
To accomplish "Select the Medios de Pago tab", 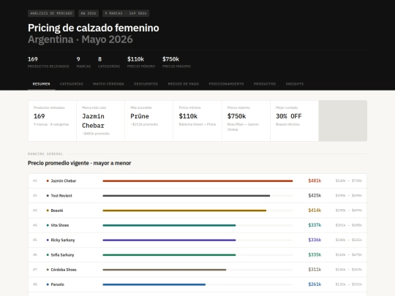I will (184, 84).
